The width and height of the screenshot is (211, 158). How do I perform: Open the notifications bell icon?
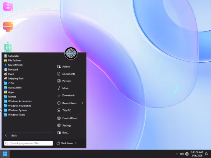point(206,154)
